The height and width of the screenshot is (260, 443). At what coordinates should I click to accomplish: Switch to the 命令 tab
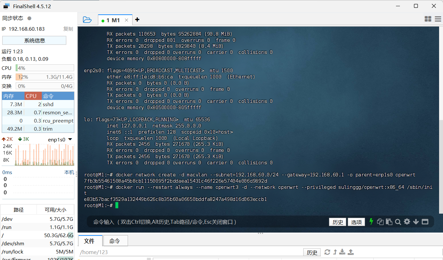115,241
